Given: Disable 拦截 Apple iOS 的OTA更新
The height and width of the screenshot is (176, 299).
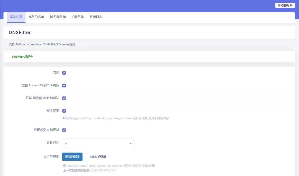Looking at the screenshot, I should click(x=64, y=85).
